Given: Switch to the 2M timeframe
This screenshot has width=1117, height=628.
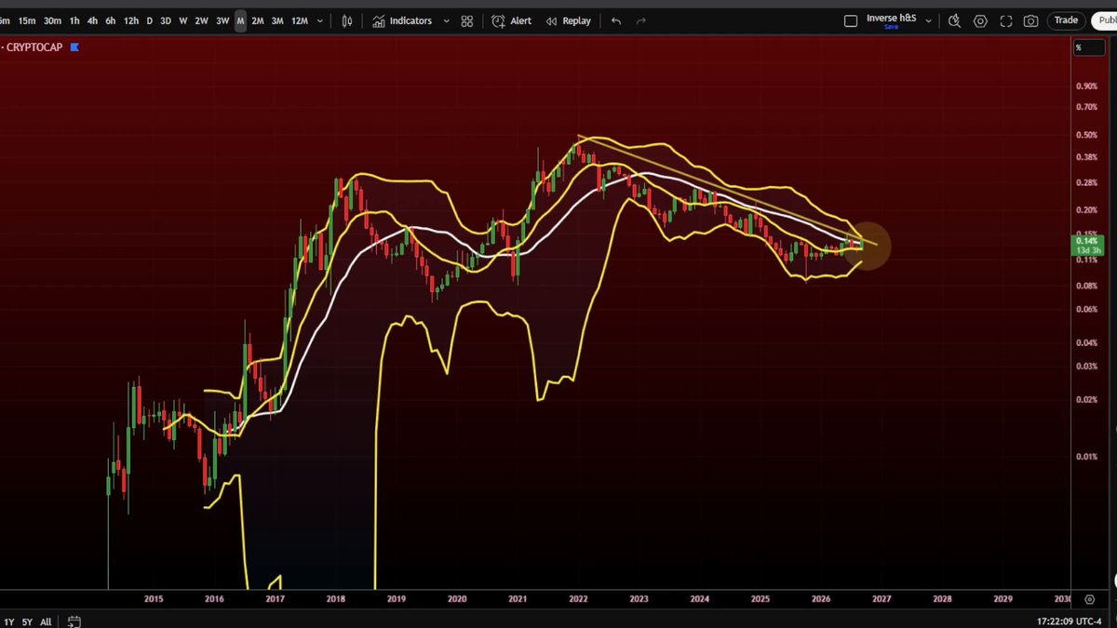Looking at the screenshot, I should [258, 20].
